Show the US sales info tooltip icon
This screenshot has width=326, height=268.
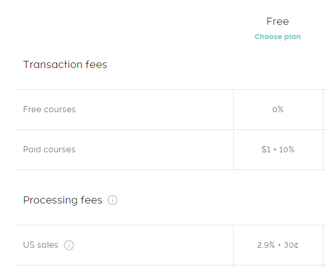point(69,245)
